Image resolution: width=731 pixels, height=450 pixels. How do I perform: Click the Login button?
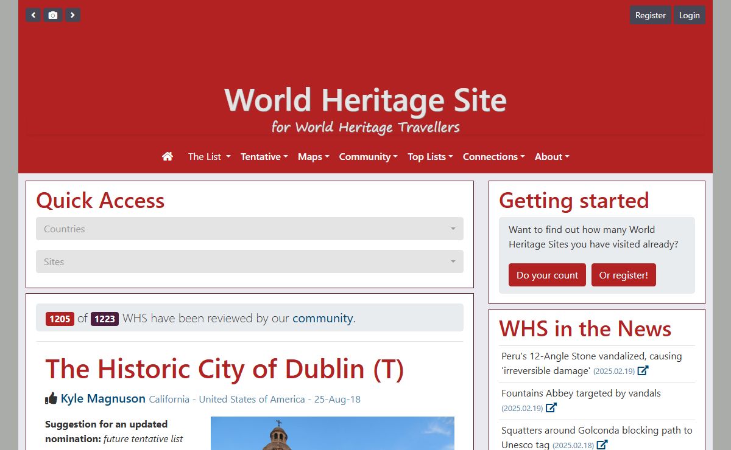[x=690, y=15]
